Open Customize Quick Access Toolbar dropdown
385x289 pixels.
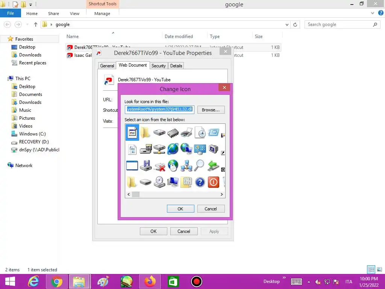click(31, 5)
